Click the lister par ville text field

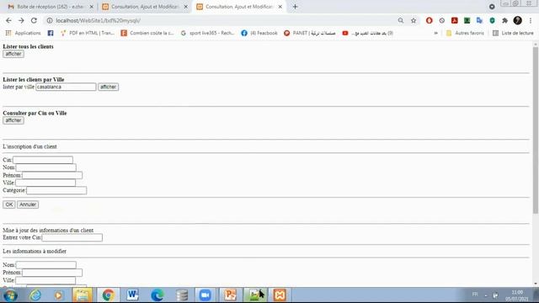point(66,87)
